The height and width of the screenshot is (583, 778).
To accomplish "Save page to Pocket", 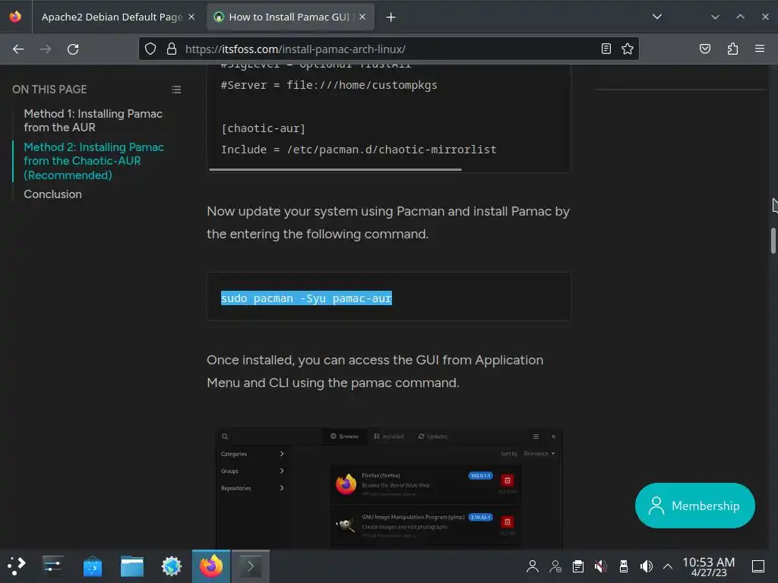I will click(x=705, y=49).
